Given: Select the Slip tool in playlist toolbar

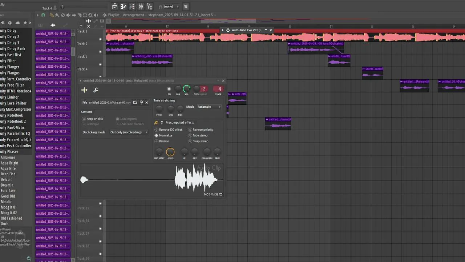Looking at the screenshot, I should click(74, 15).
